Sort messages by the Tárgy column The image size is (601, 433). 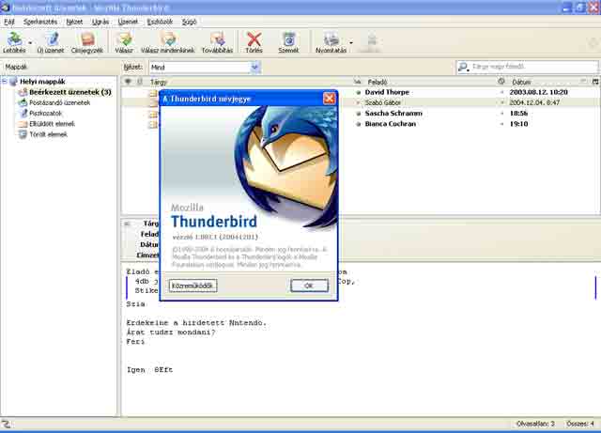tap(249, 82)
